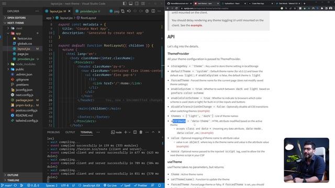Toggle secondary sidebar layout icon in title bar
The height and width of the screenshot is (188, 335).
[137, 4]
